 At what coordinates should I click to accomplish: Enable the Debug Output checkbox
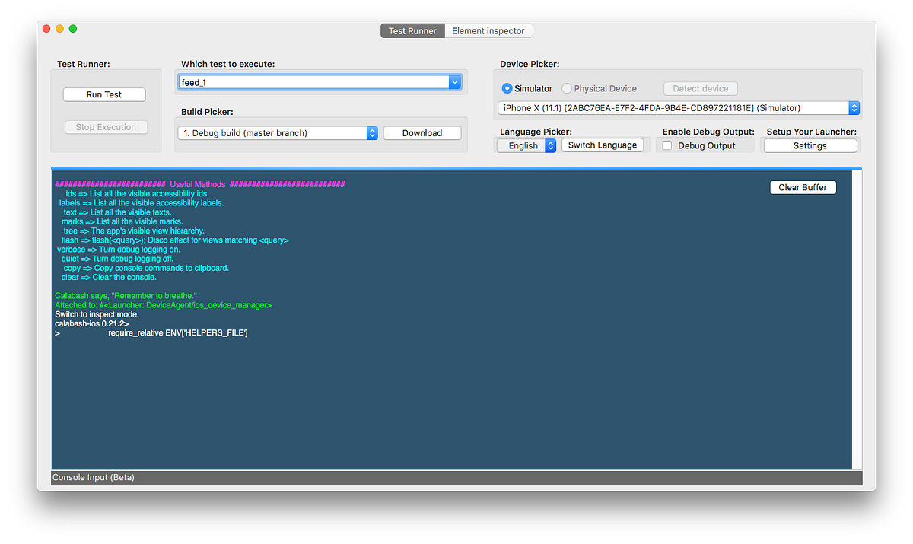(666, 145)
